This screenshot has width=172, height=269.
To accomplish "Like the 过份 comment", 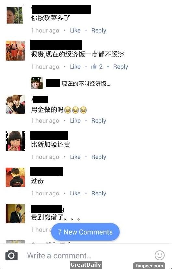I will 75,193.
